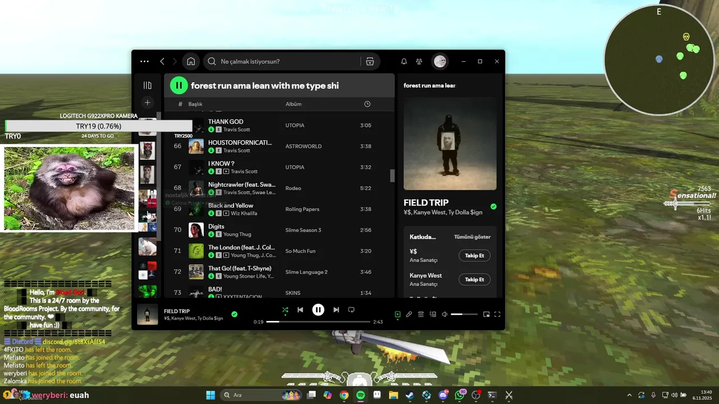Click HOUSTONFORNICATION album cover thumbnail

196,146
